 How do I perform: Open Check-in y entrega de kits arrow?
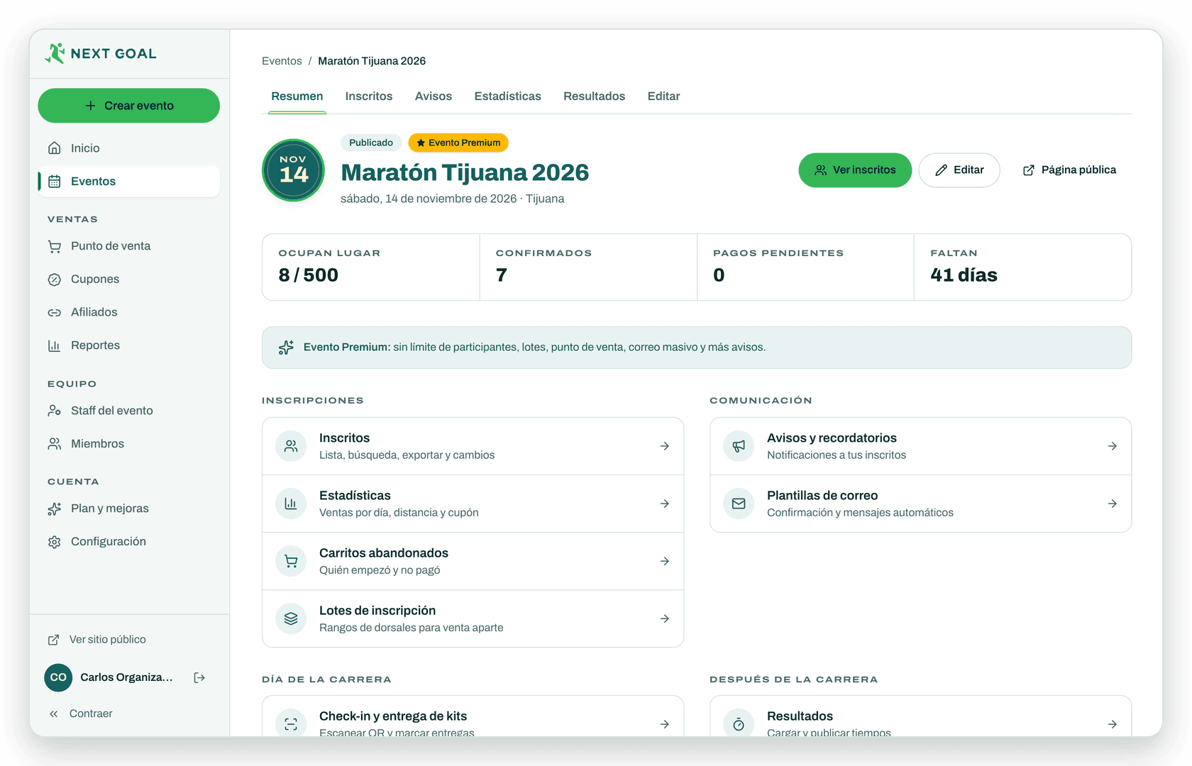coord(665,724)
